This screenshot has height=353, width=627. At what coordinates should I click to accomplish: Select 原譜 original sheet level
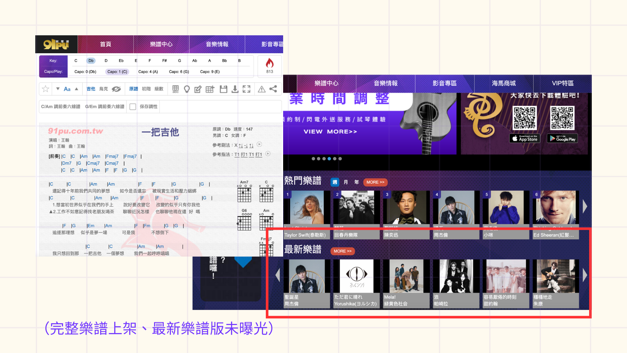[x=134, y=89]
